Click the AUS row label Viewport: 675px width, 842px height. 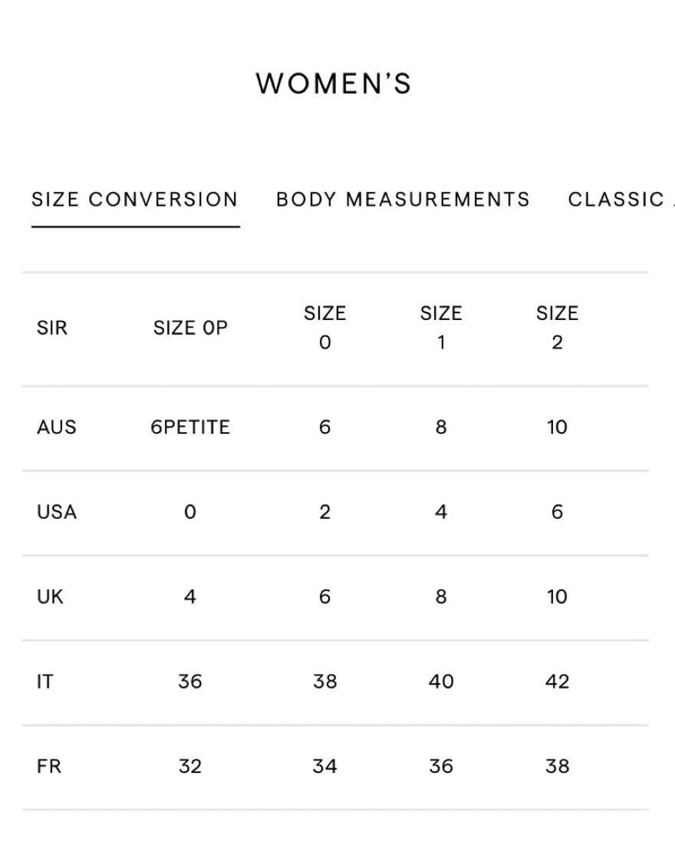(56, 428)
